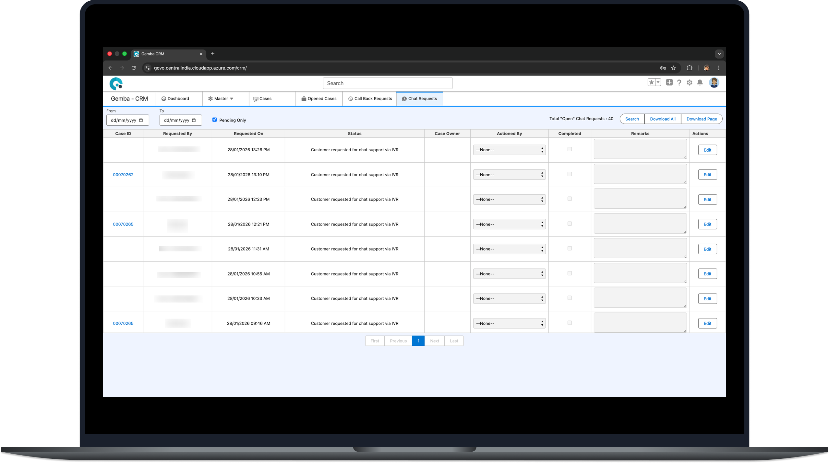The height and width of the screenshot is (463, 829).
Task: Open case link 00070262
Action: click(x=123, y=175)
